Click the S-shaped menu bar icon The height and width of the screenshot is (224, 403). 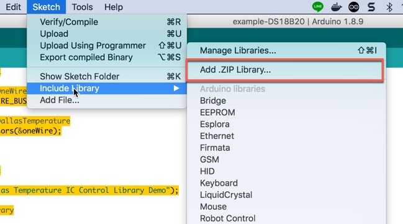[x=371, y=7]
